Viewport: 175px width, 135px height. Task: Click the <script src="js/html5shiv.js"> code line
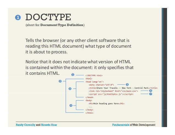(x=111, y=94)
